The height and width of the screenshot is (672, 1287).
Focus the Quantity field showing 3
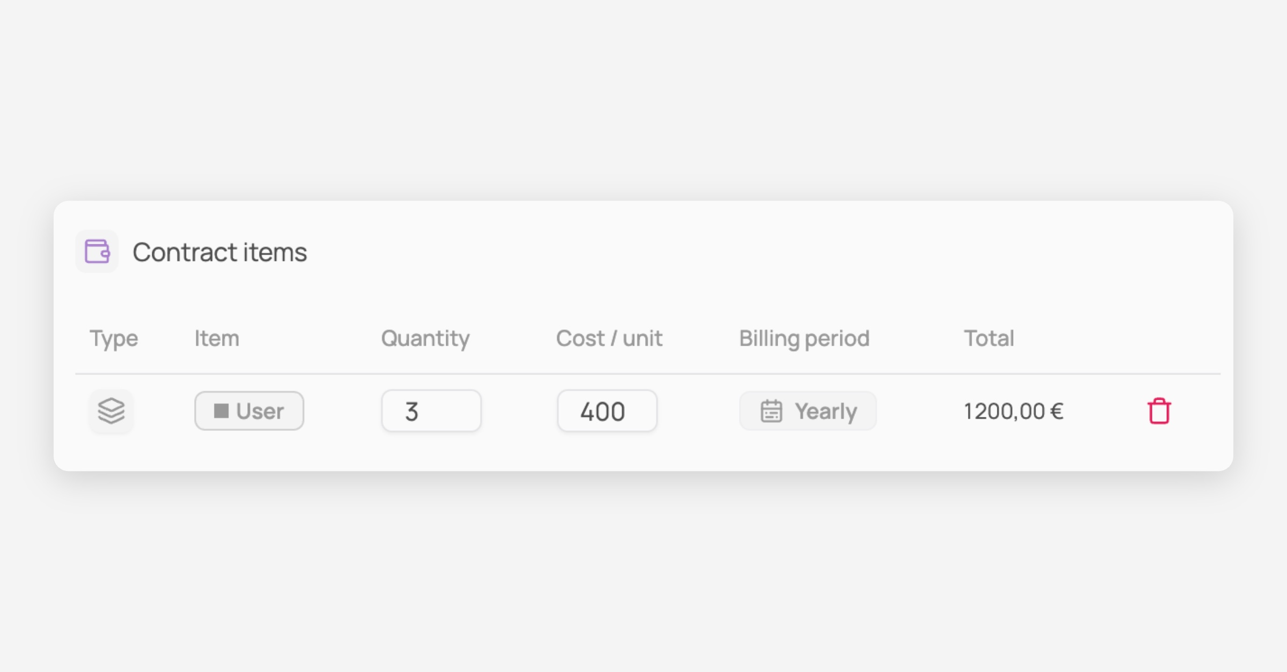431,411
